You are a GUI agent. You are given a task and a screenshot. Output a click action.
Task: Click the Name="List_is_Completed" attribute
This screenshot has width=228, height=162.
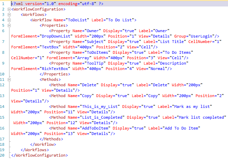click(96, 117)
